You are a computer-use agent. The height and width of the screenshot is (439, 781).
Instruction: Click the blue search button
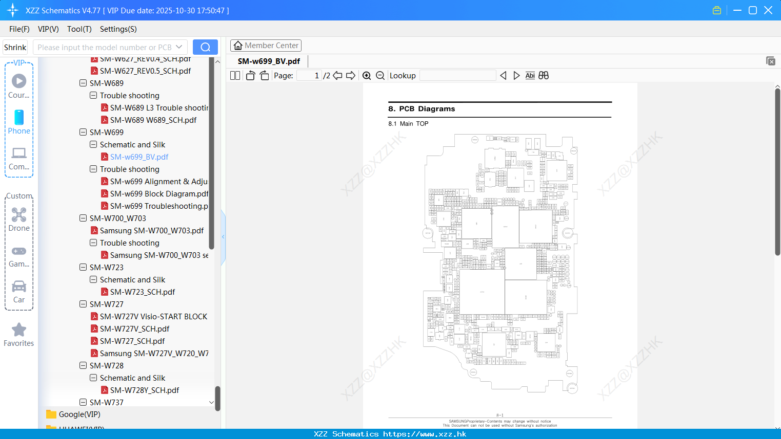(205, 47)
